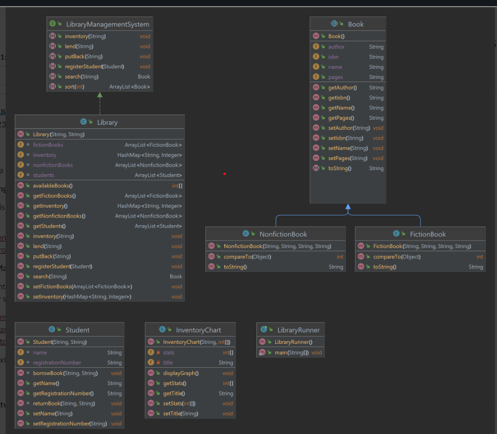Click method icon beside inventory(String) in LibraryManagementSystem
Viewport: 497px width, 434px height.
tap(53, 36)
